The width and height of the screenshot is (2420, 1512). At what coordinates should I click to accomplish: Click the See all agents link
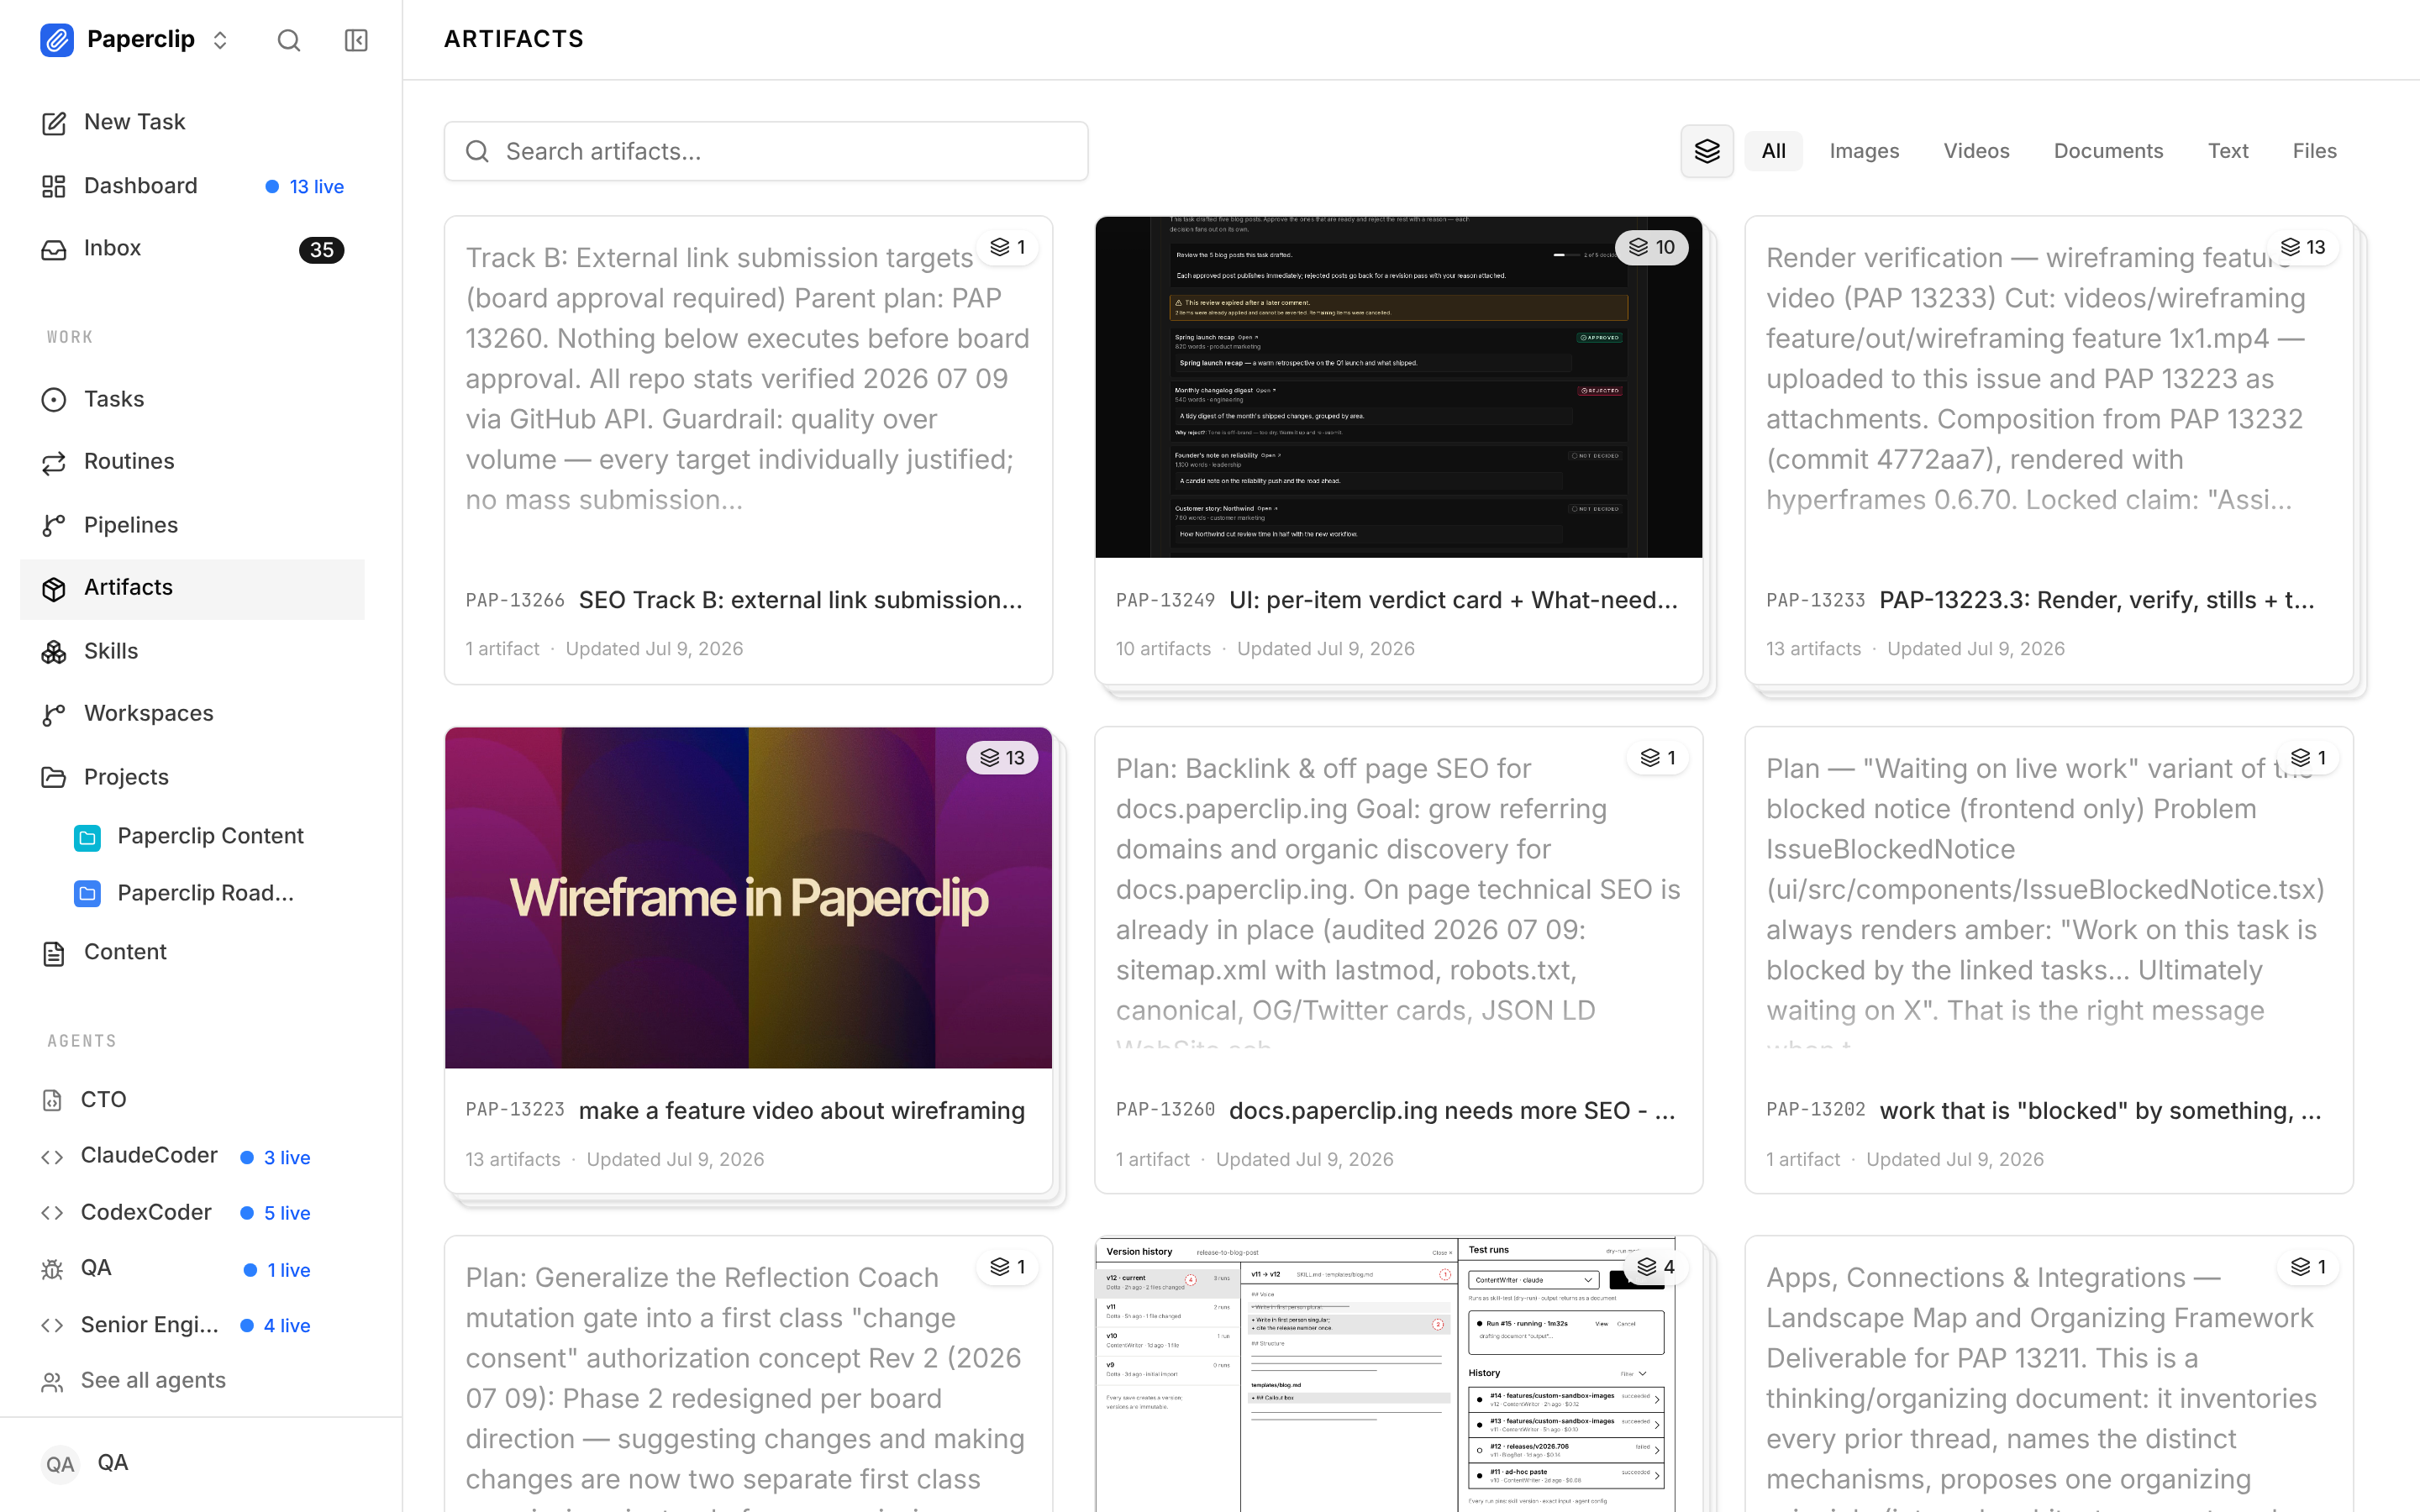tap(153, 1381)
